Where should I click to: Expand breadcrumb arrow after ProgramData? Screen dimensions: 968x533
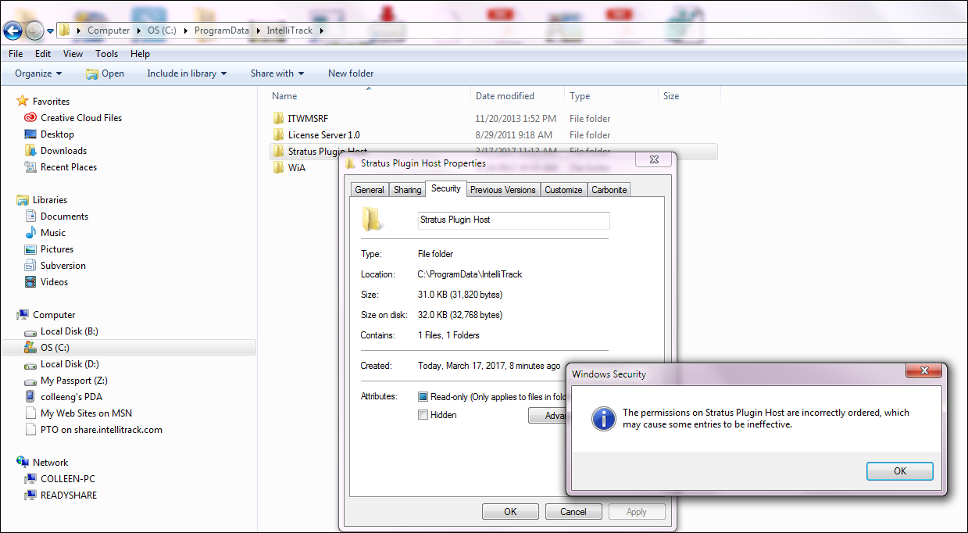pyautogui.click(x=257, y=30)
